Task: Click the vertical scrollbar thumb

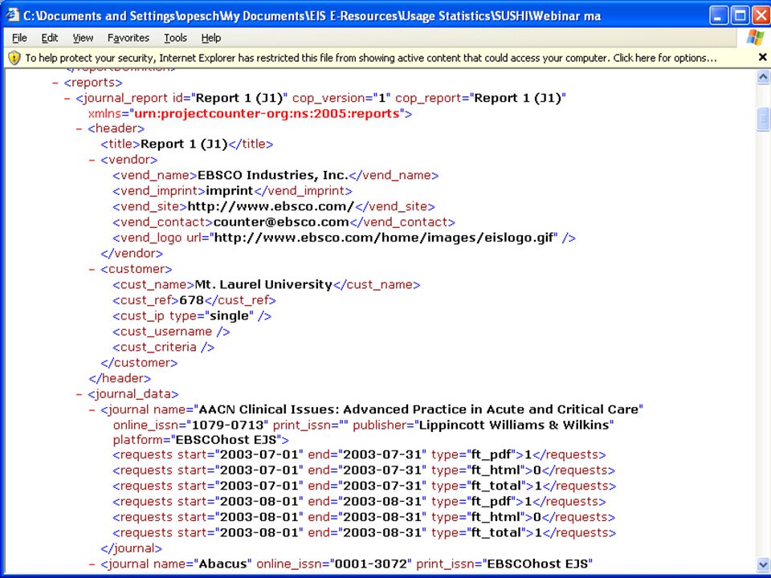Action: (x=763, y=119)
